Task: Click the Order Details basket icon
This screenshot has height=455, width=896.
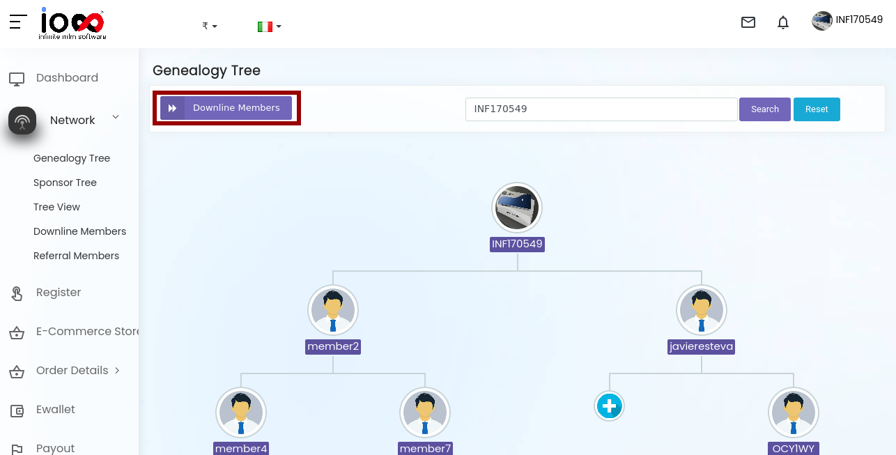Action: (x=17, y=371)
